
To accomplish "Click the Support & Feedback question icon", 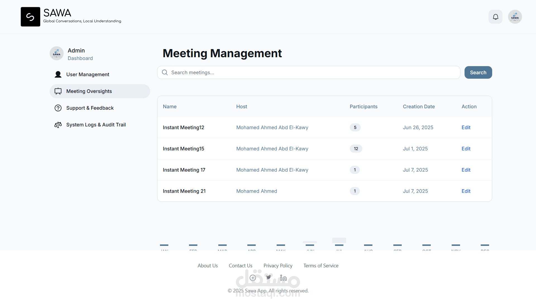I will [58, 108].
